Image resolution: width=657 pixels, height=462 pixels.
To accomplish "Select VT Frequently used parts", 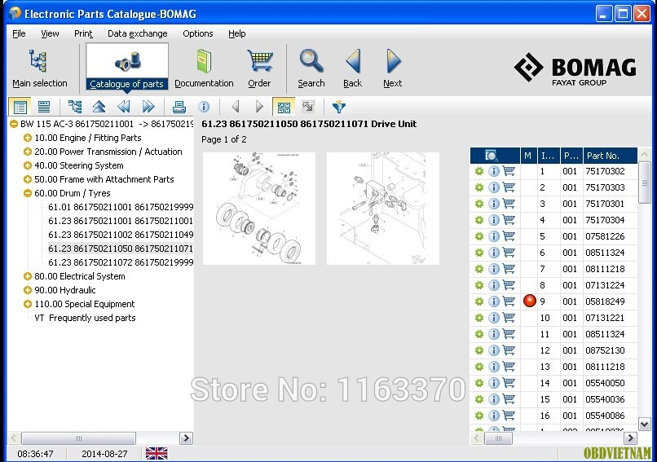I will (x=85, y=318).
